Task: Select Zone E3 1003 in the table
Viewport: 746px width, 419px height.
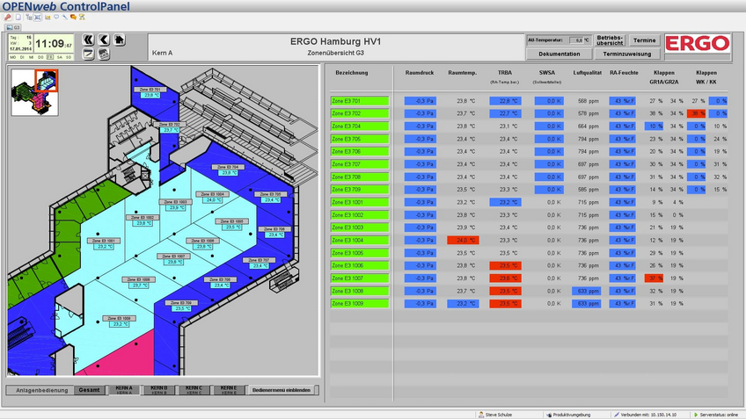Action: tap(360, 228)
